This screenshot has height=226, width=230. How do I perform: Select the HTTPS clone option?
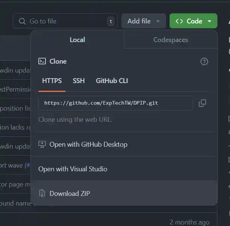click(52, 81)
